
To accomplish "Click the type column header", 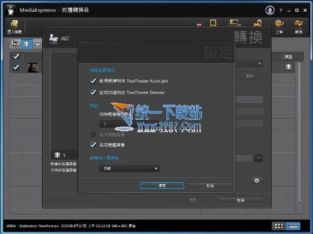I will pos(288,57).
